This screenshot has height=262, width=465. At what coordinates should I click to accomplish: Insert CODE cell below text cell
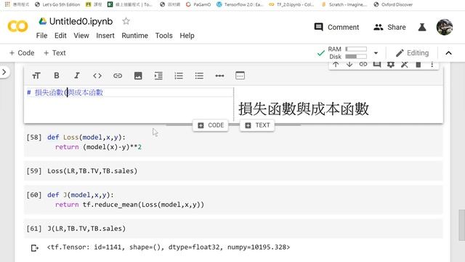coord(211,125)
